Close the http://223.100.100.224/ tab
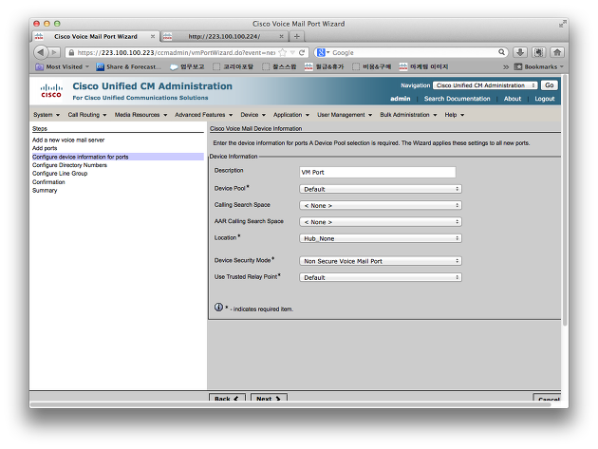This screenshot has height=449, width=598. point(282,37)
